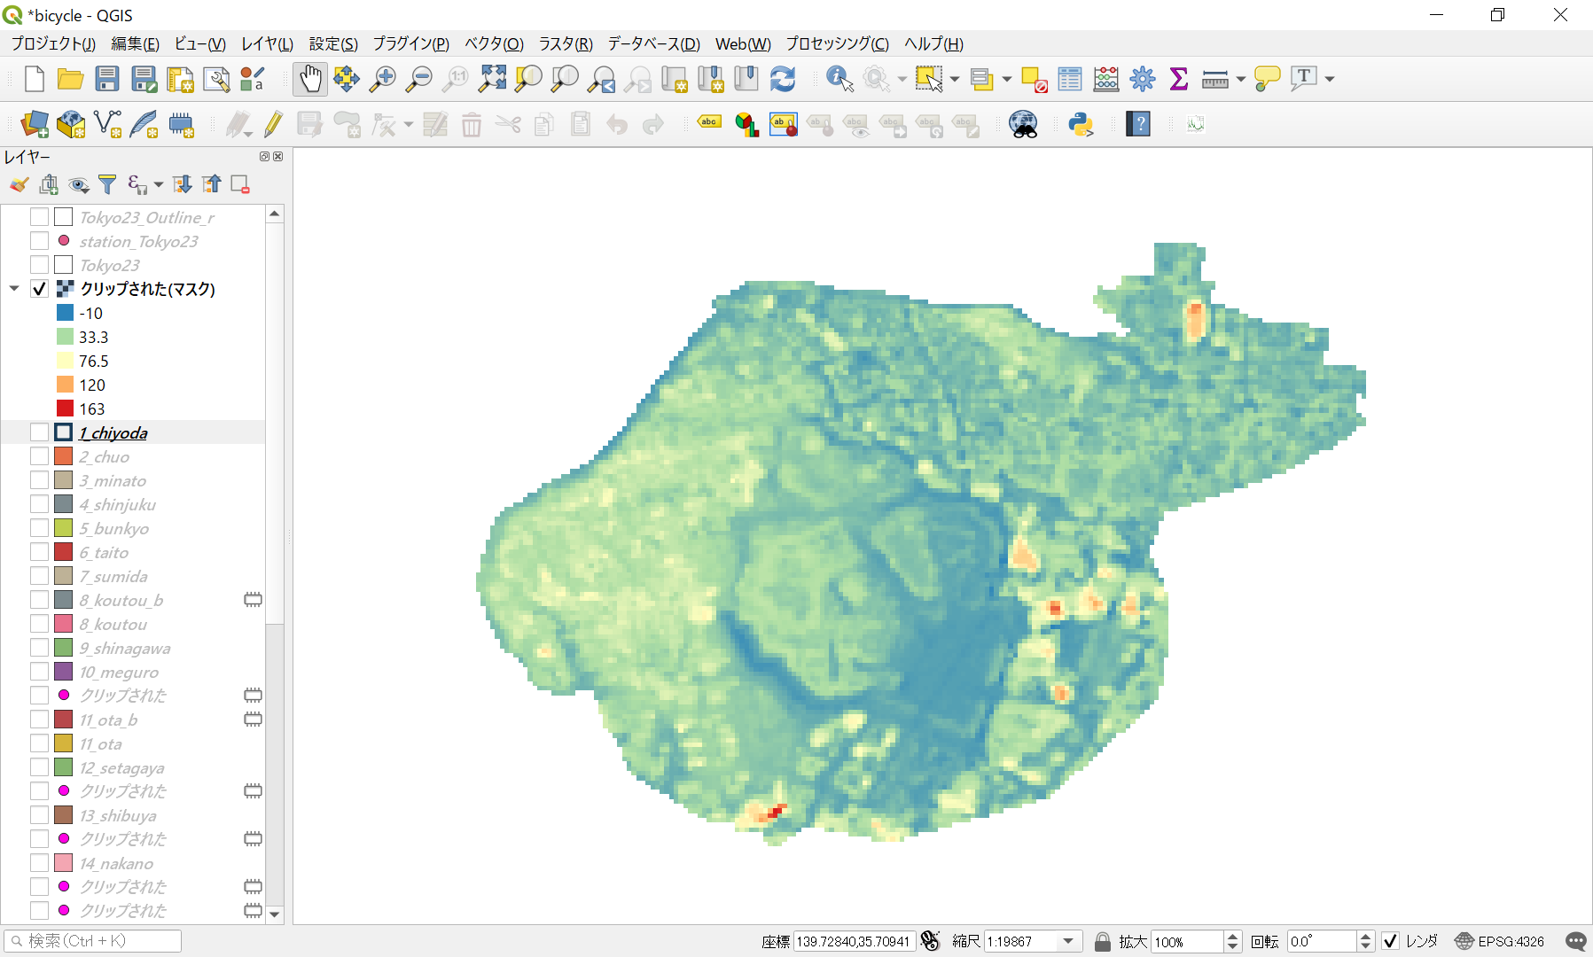Viewport: 1593px width, 957px height.
Task: Open the ラスタ menu
Action: click(566, 43)
